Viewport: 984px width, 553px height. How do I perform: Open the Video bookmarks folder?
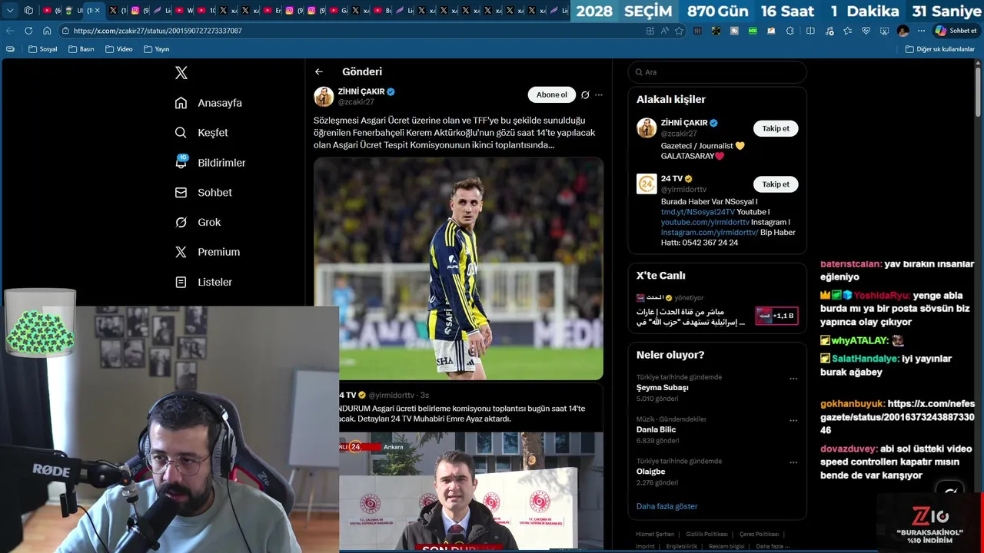(118, 49)
